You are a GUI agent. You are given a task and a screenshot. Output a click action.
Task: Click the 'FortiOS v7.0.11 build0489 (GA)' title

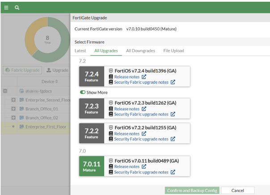147,161
